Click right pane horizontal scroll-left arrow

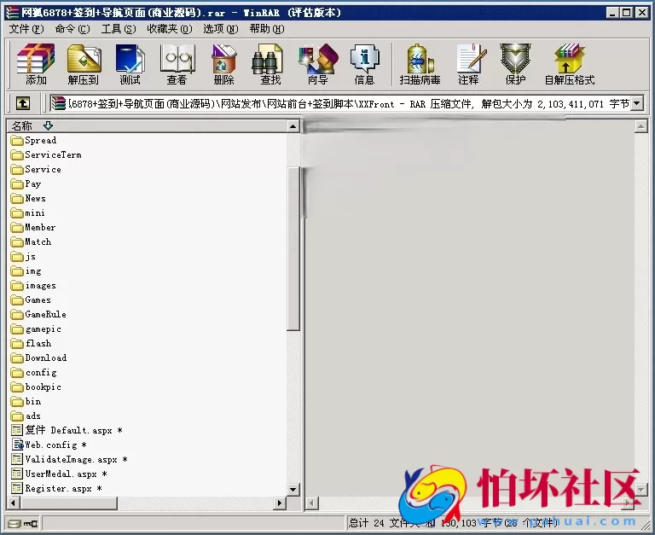311,503
